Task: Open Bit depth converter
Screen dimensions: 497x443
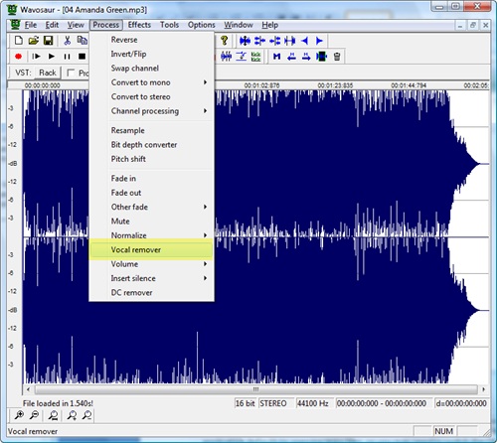Action: point(151,145)
